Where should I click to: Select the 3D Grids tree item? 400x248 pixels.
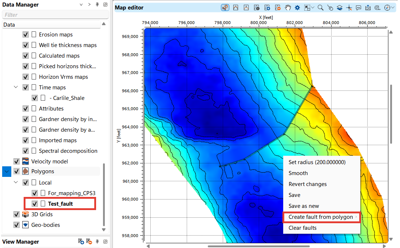[x=42, y=214]
